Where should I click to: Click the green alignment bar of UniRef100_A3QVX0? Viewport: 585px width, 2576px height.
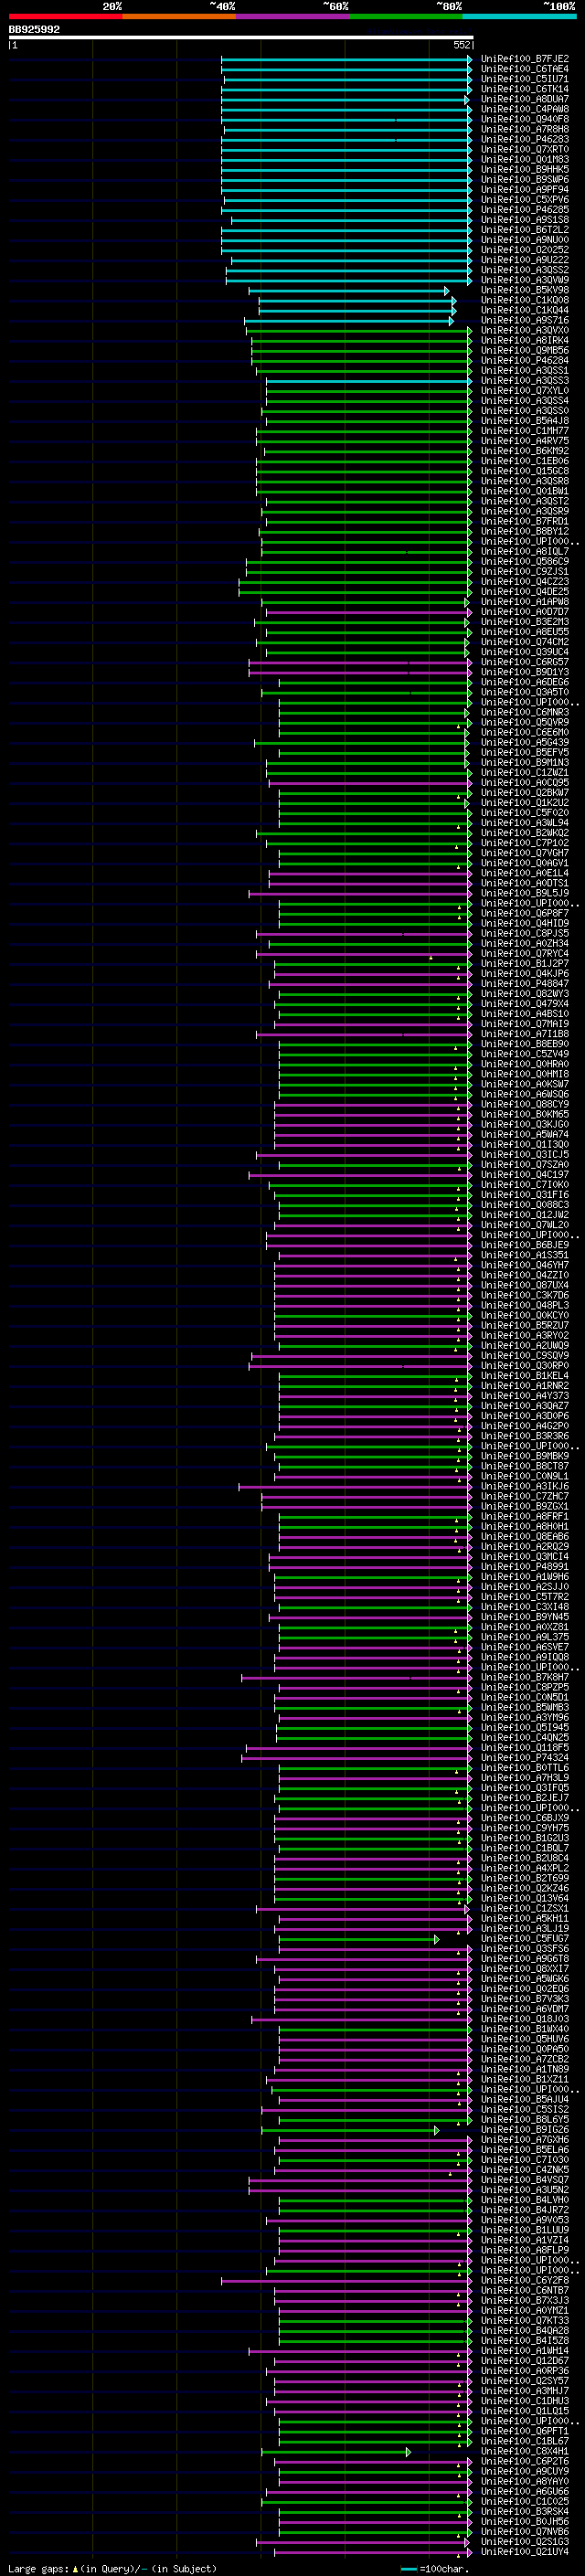358,330
